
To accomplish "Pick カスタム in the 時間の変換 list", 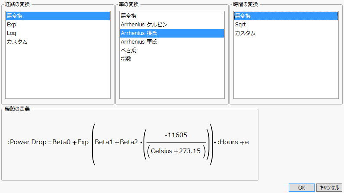I will pos(245,33).
